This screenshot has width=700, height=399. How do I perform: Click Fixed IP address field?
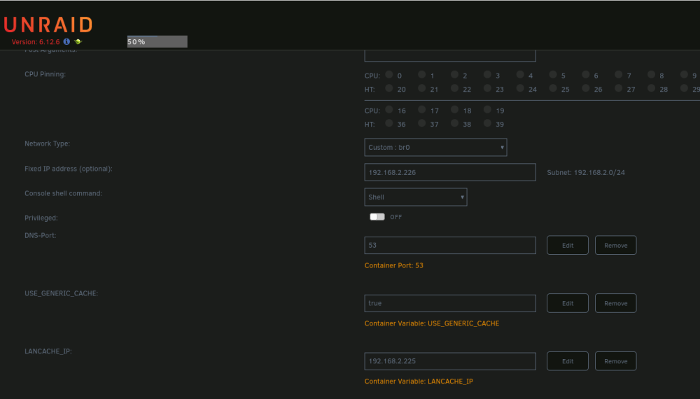[x=450, y=172]
